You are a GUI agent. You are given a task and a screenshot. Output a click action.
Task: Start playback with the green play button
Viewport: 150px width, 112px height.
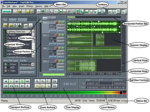point(11,81)
